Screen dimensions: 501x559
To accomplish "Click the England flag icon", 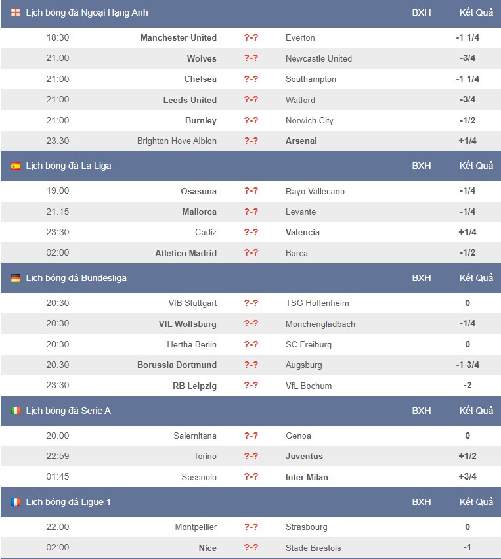I will coord(16,13).
